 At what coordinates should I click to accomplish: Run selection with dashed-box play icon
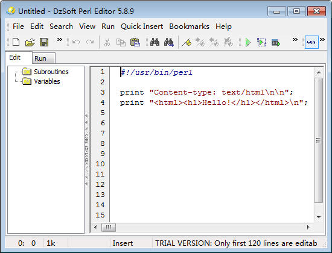click(261, 42)
